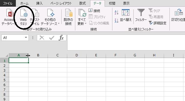Import data from Access database
Image resolution: width=185 pixels, height=101 pixels.
9,17
